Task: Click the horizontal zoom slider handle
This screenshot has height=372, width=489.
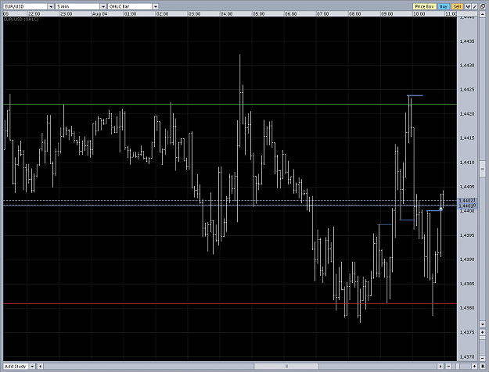Action: pyautogui.click(x=458, y=367)
